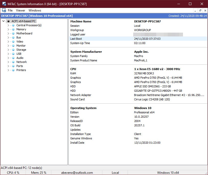The width and height of the screenshot is (208, 175).
Task: Click the blue icon next to Network
Action: 13,62
